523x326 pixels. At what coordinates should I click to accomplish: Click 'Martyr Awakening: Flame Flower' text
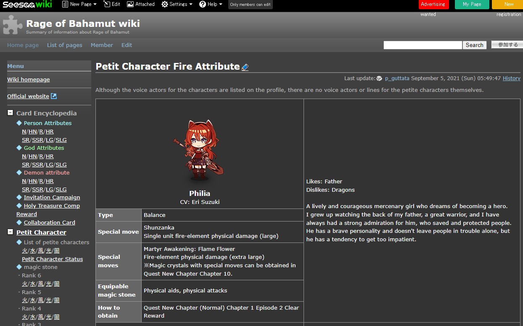[x=189, y=249]
